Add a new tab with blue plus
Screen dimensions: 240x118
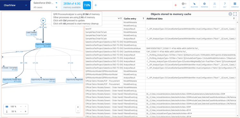96,5
